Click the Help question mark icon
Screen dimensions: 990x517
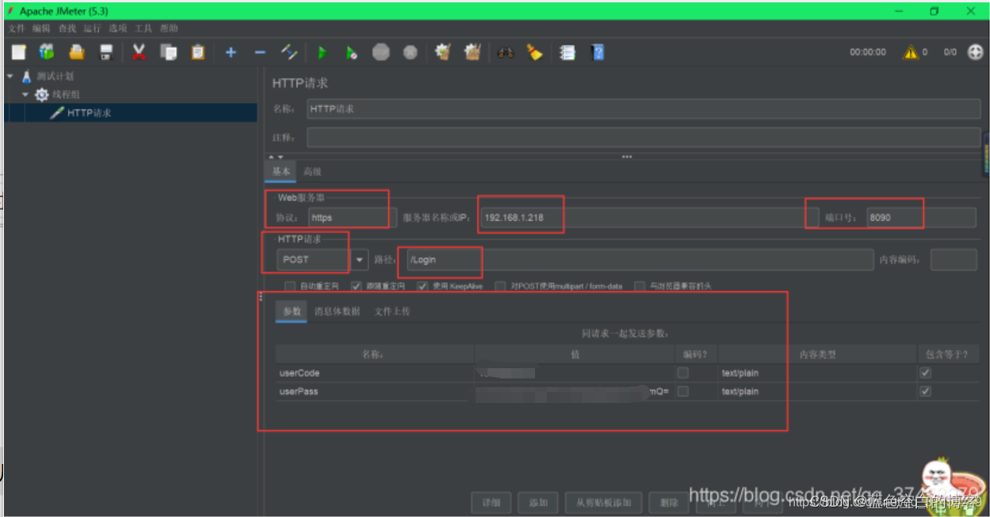click(x=598, y=52)
